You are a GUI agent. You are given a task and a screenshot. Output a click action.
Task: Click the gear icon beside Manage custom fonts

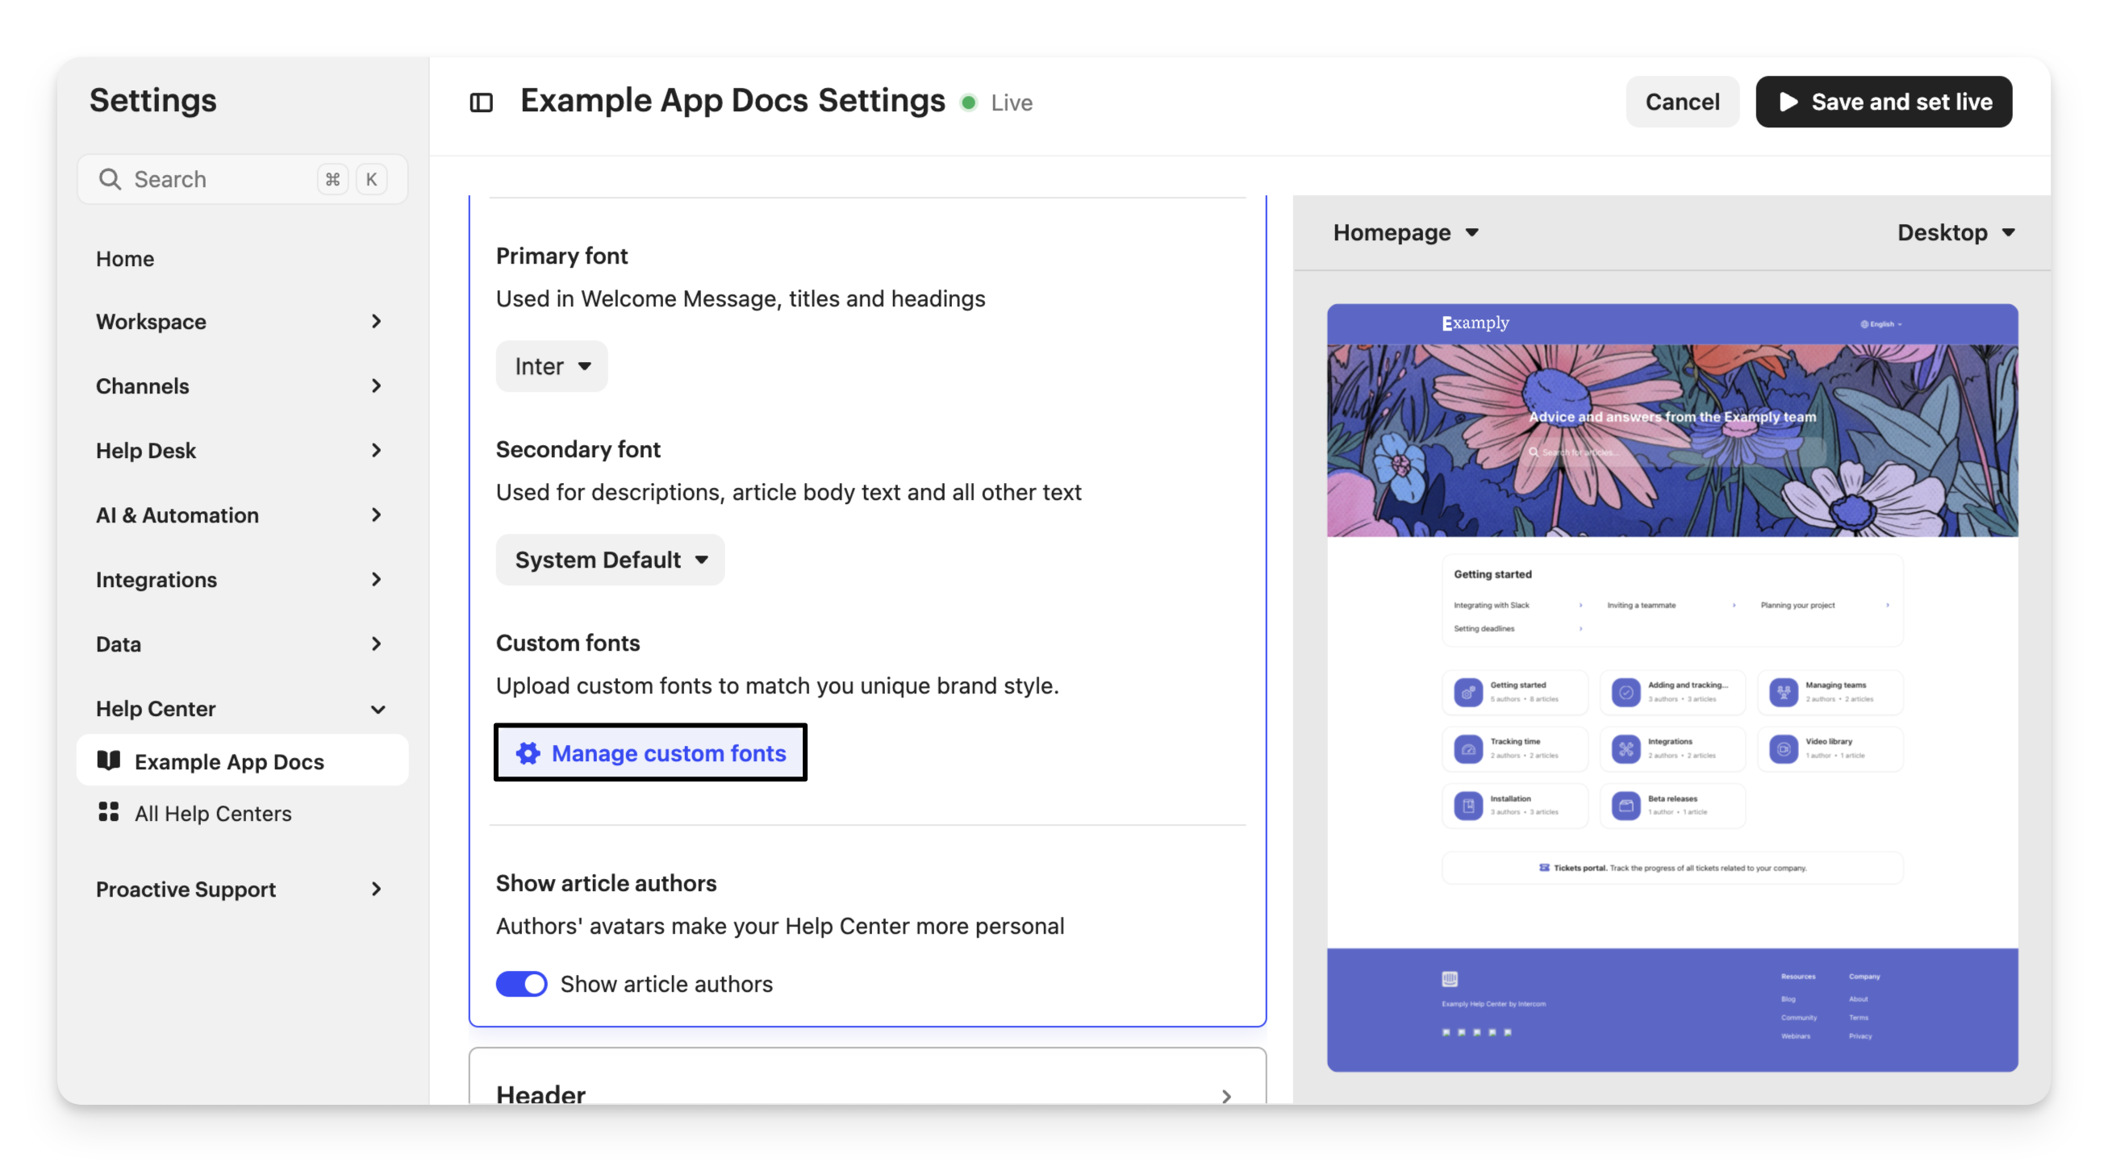click(528, 753)
